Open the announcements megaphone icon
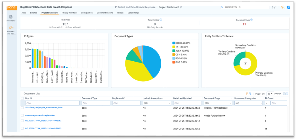 pyautogui.click(x=283, y=7)
